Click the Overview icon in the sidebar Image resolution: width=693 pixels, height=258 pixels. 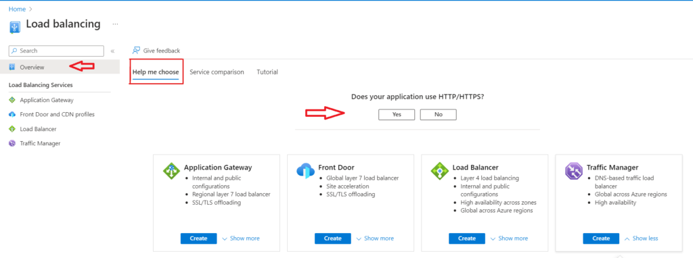(12, 67)
